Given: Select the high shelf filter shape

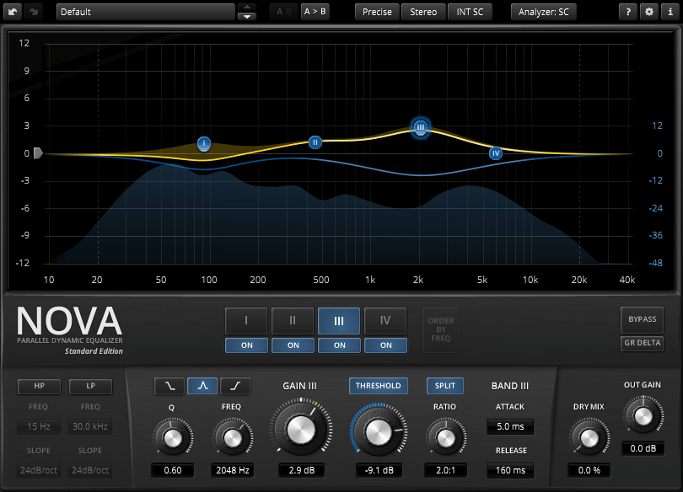Looking at the screenshot, I should [x=235, y=386].
